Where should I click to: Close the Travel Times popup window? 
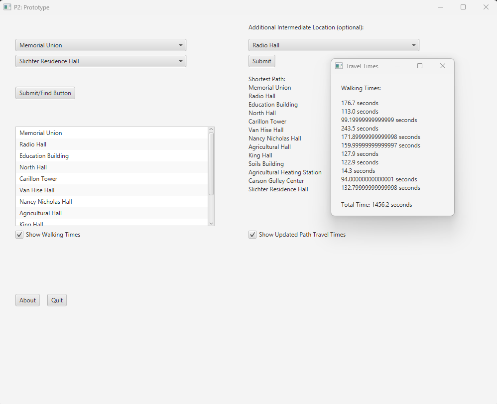click(442, 66)
